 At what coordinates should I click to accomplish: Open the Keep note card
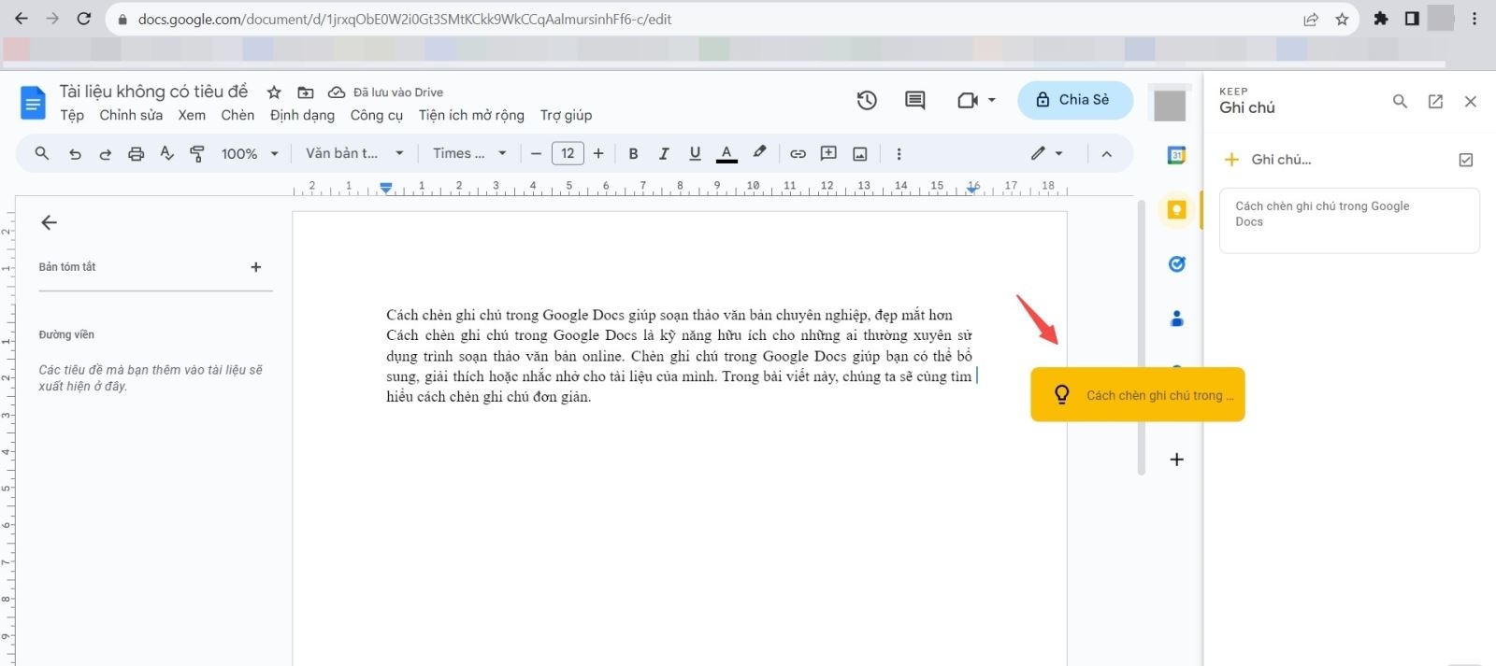[x=1349, y=220]
